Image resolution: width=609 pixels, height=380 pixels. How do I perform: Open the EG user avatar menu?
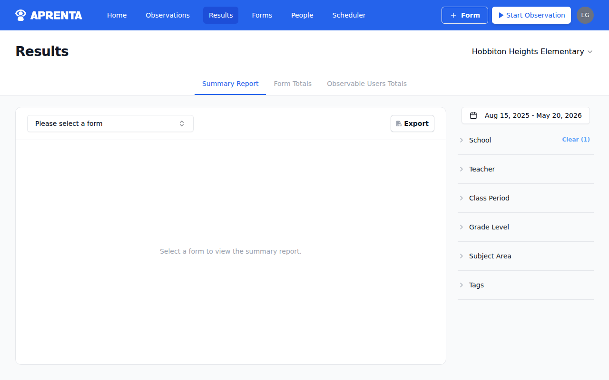[x=585, y=15]
